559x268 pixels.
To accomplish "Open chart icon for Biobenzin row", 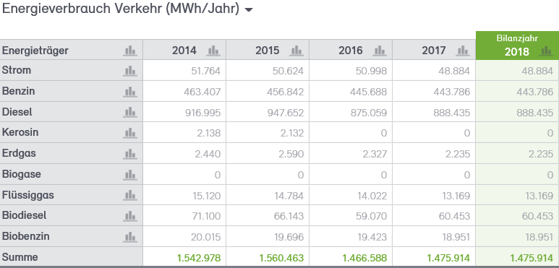I will click(130, 237).
